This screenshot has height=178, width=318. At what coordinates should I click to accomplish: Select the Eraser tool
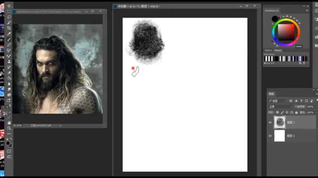[9, 73]
